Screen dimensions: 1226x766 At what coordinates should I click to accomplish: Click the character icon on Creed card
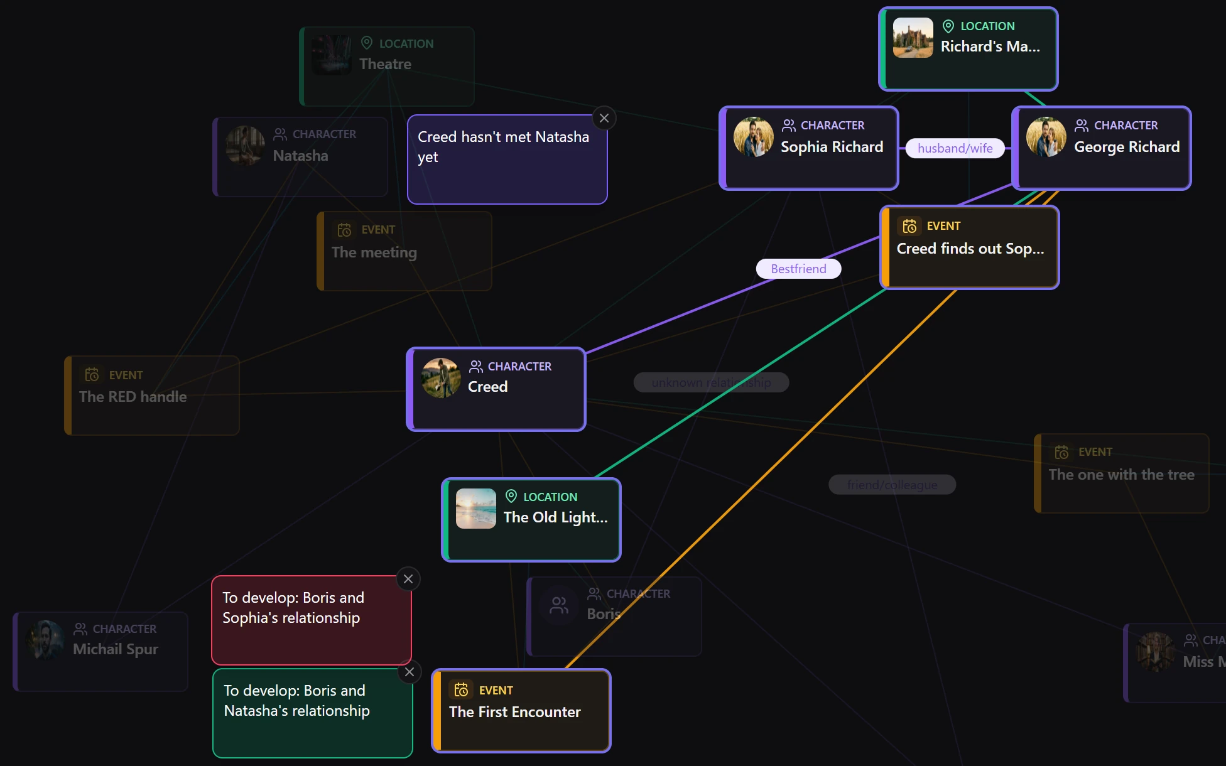point(476,367)
